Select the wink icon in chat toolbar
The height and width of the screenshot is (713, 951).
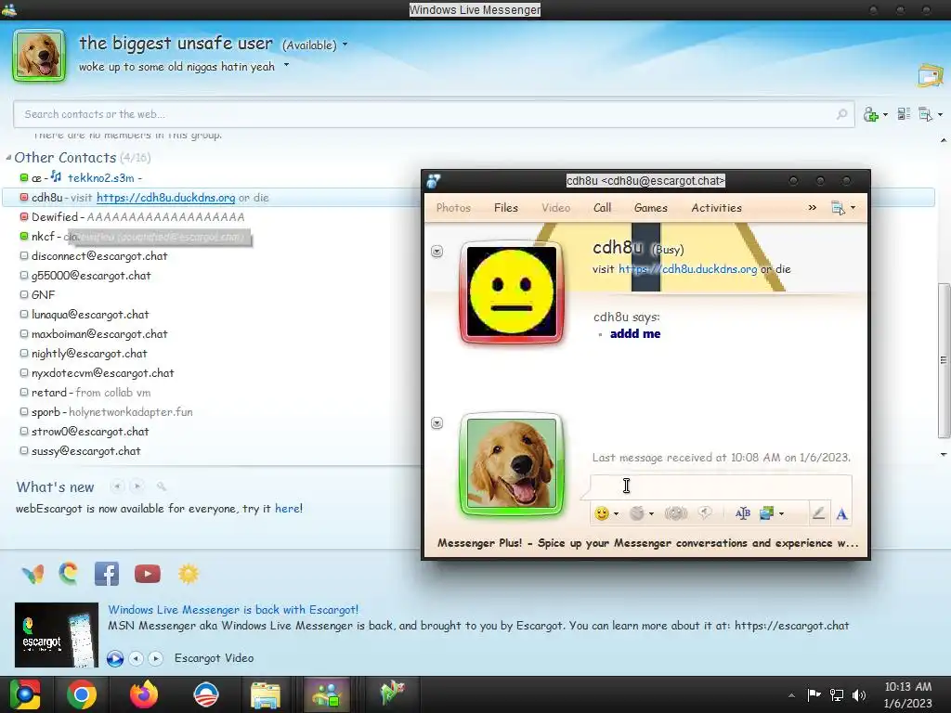[x=636, y=513]
